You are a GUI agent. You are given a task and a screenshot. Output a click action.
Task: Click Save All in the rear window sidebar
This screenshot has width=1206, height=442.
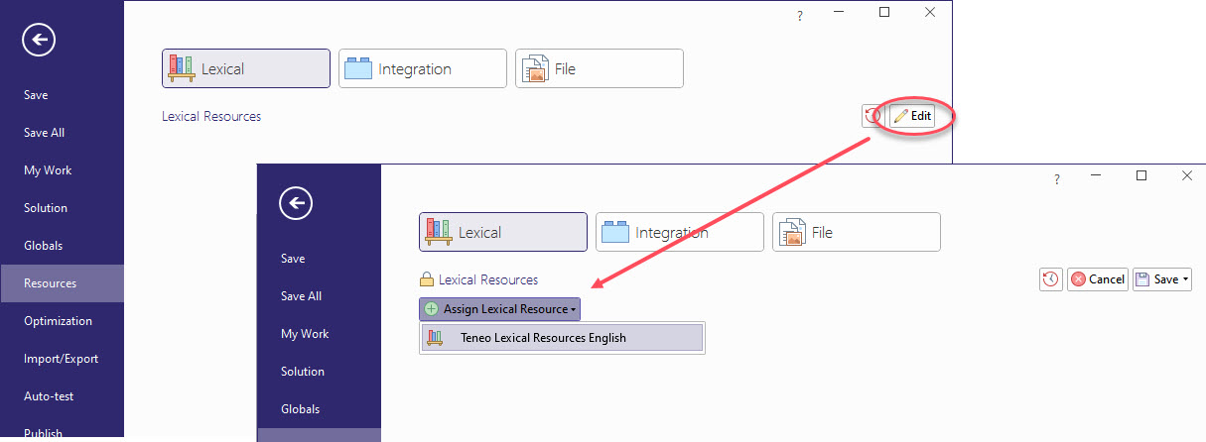(44, 133)
